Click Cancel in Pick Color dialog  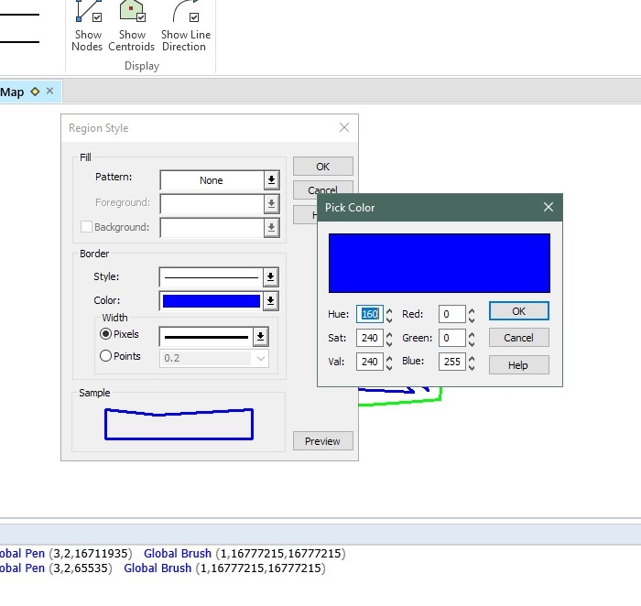click(518, 338)
